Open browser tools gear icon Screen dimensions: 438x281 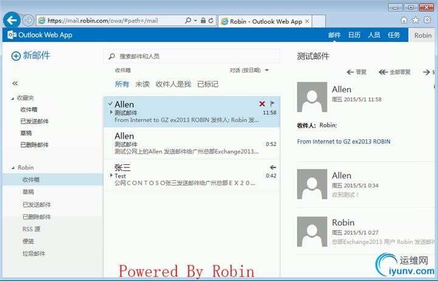click(428, 20)
